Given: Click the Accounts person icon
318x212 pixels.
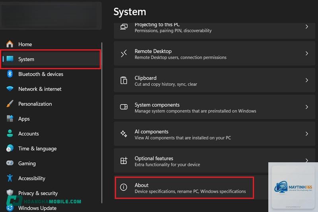Looking at the screenshot, I should tap(10, 134).
